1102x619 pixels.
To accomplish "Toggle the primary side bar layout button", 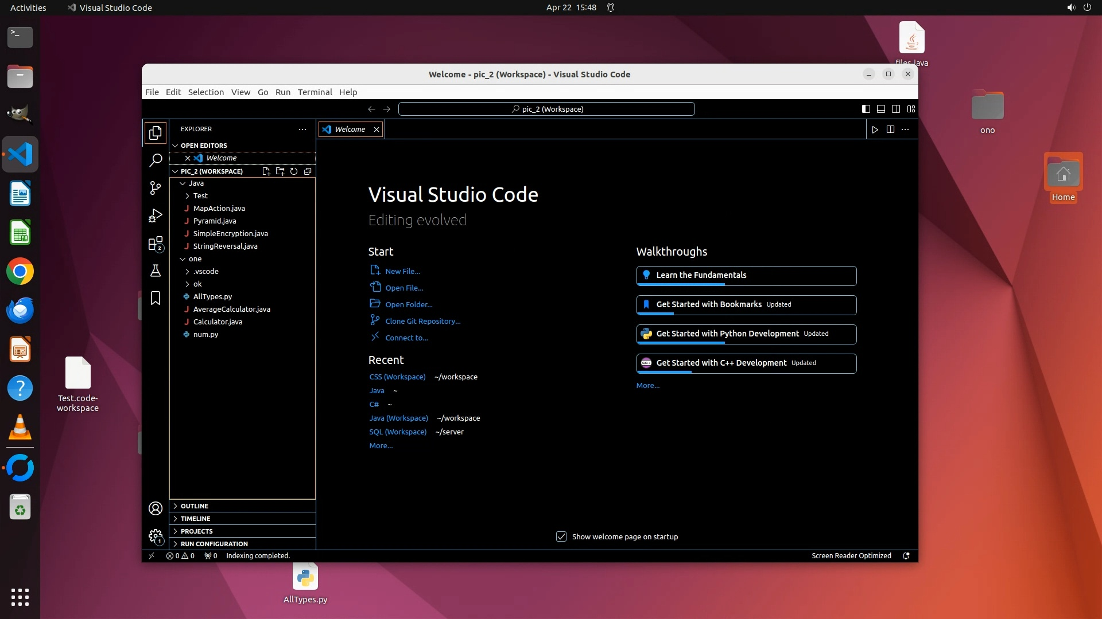I will point(866,109).
